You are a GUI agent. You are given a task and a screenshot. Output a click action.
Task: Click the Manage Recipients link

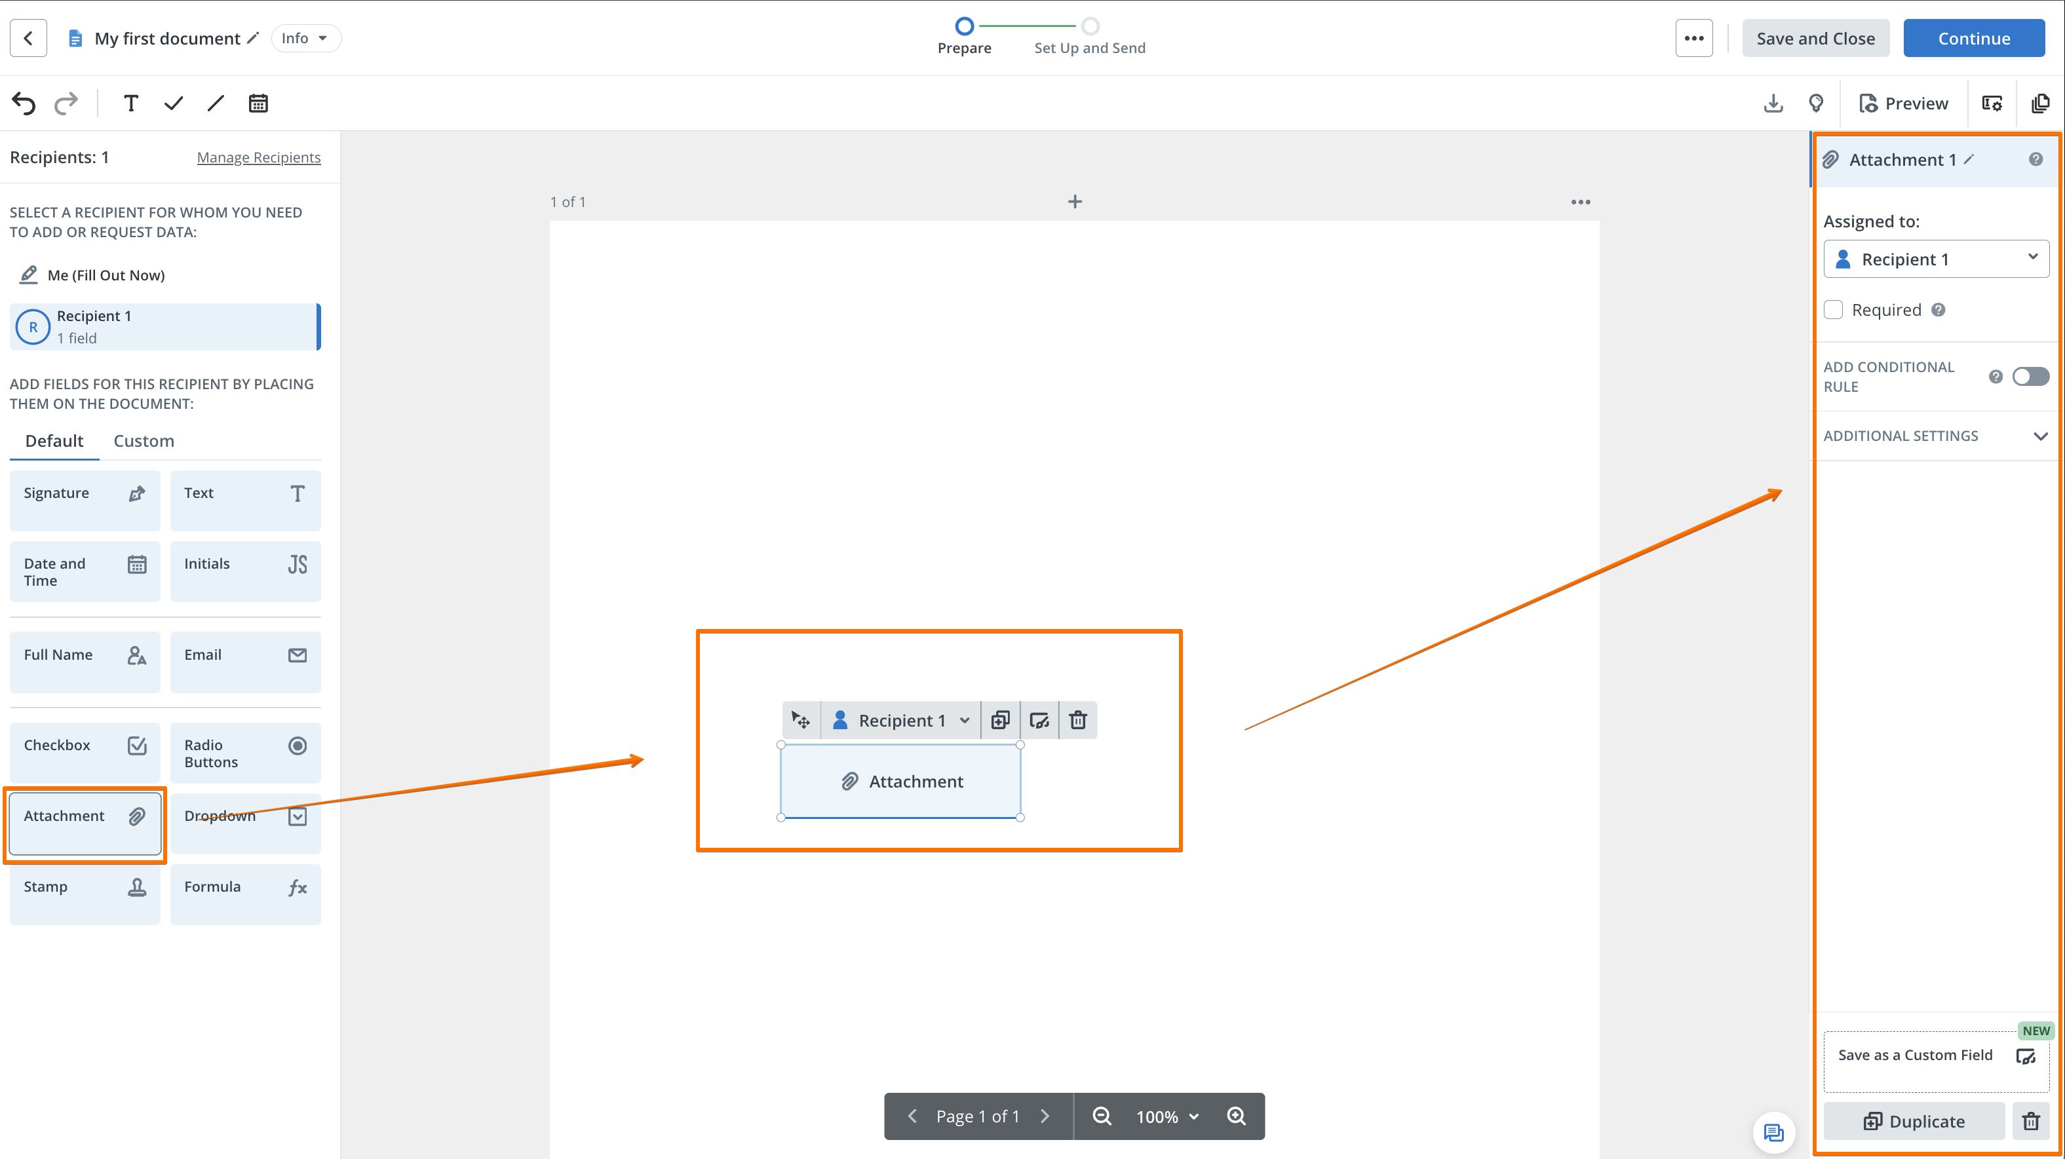[258, 158]
